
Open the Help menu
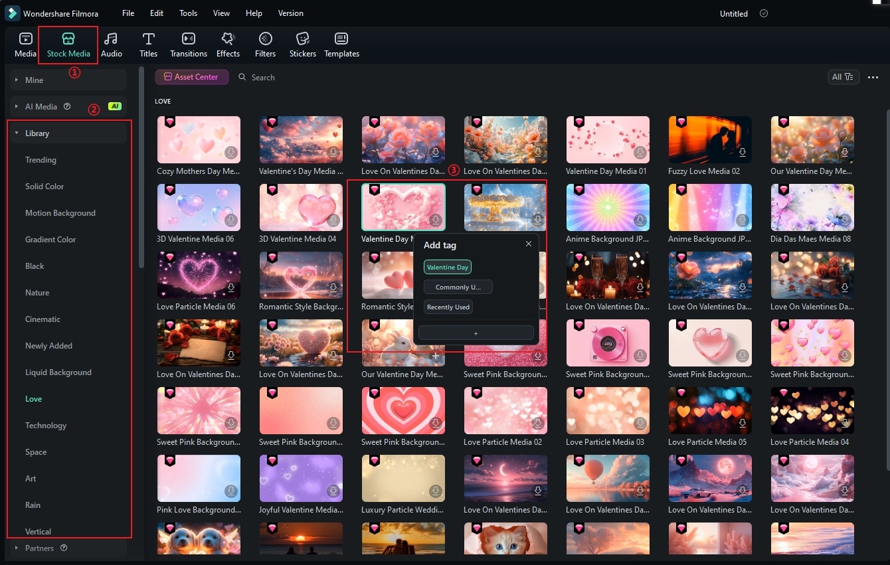[254, 13]
